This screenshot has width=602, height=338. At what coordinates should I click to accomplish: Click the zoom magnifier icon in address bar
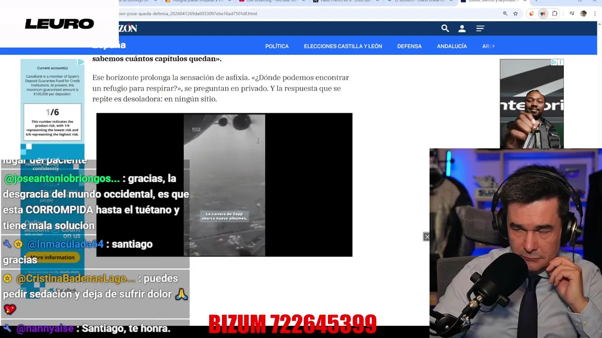[505, 14]
